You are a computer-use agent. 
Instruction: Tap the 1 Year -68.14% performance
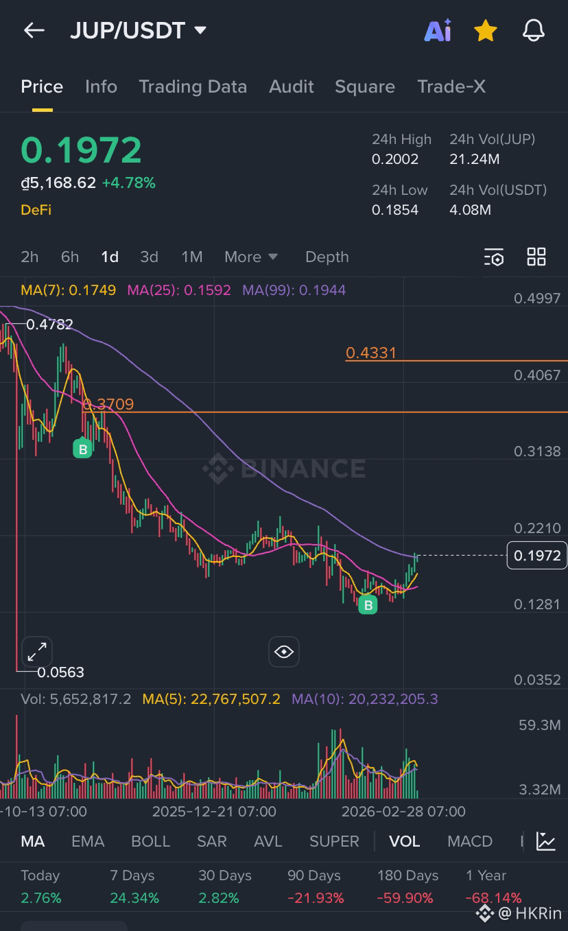coord(494,886)
